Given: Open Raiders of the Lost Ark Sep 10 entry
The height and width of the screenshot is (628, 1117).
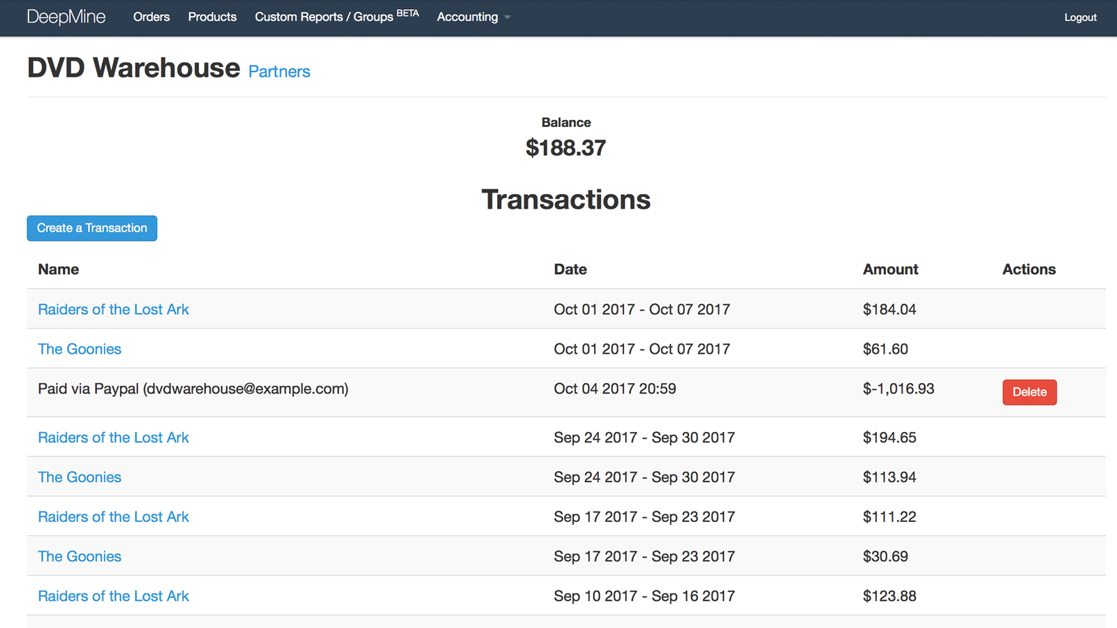Looking at the screenshot, I should pyautogui.click(x=113, y=596).
